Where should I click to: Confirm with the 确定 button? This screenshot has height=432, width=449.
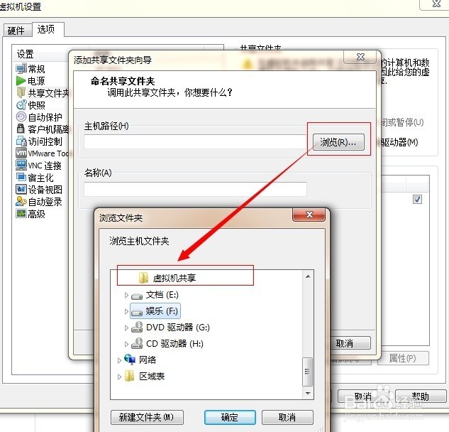[x=230, y=417]
